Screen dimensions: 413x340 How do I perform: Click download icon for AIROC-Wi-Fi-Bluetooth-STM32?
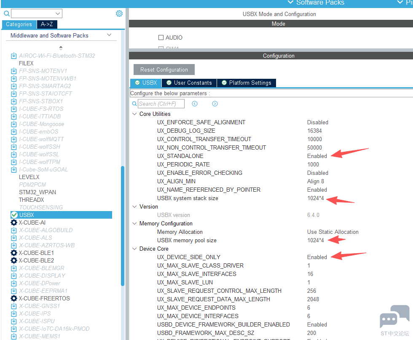coord(13,56)
